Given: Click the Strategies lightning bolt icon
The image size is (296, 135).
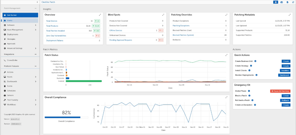Looking at the screenshot, I should click(5, 39).
